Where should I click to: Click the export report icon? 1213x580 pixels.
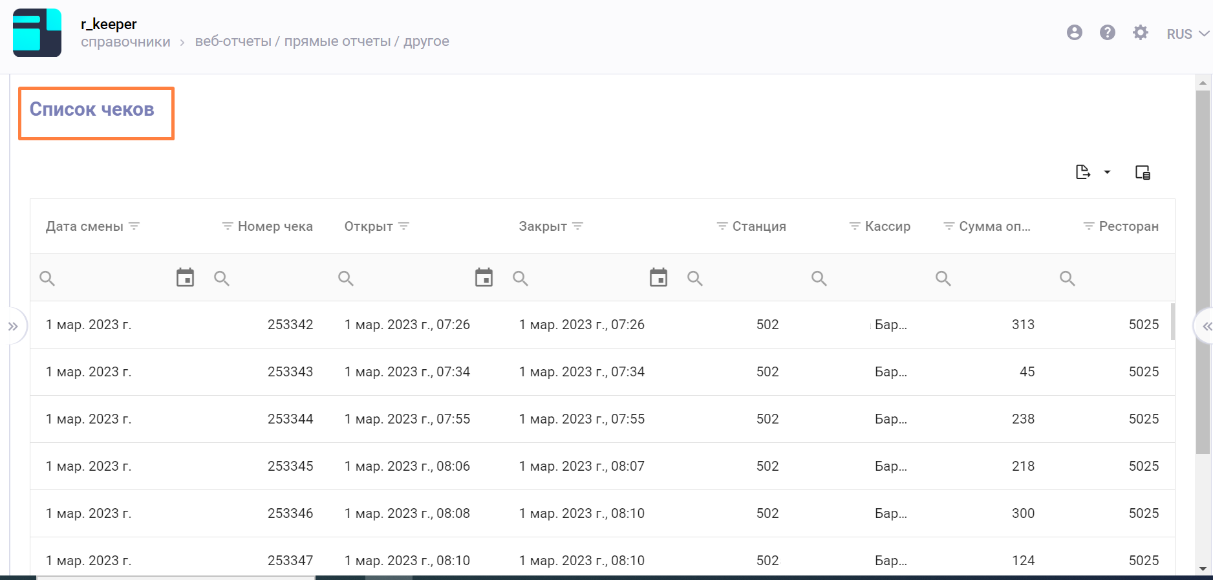click(1082, 172)
